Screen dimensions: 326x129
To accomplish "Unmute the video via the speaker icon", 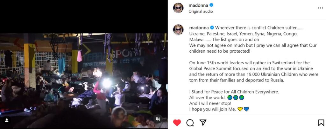I will (x=158, y=119).
